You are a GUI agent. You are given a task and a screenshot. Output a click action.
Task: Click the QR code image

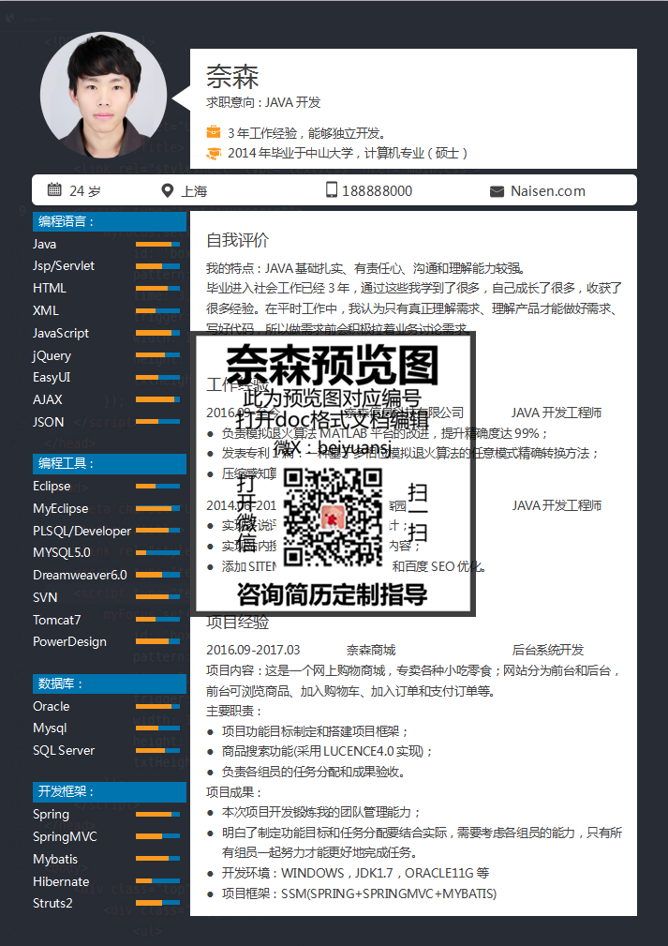tap(333, 517)
